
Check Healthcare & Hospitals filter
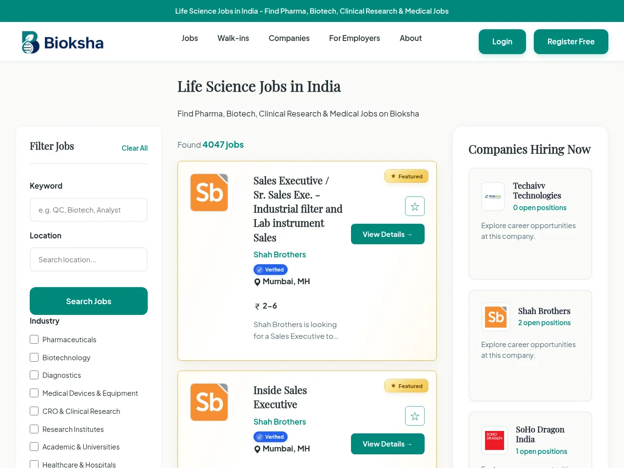point(34,465)
